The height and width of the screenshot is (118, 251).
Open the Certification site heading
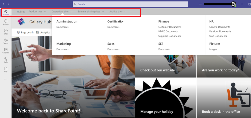pyautogui.click(x=116, y=21)
